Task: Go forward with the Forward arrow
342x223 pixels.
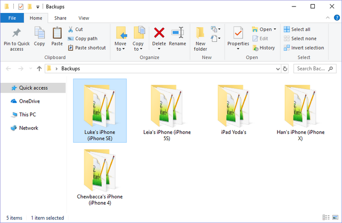Action: pyautogui.click(x=21, y=69)
